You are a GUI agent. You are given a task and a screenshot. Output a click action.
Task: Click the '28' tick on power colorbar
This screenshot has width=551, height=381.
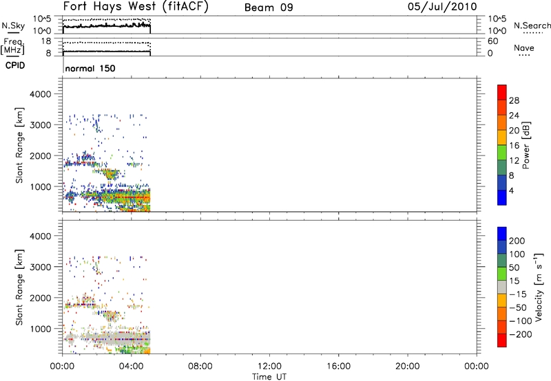coord(514,100)
